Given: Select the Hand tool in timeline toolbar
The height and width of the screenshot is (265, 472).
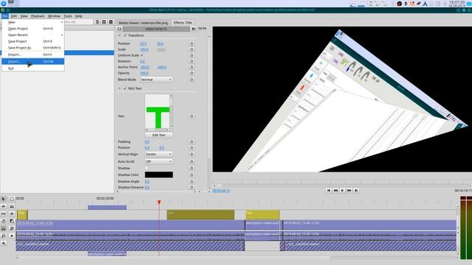Looking at the screenshot, I should point(3,221).
